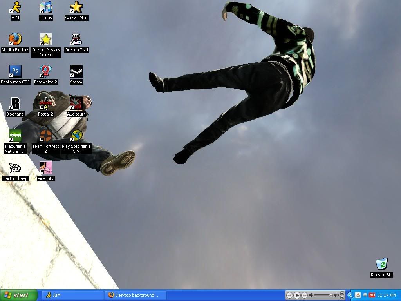Select the Vice City icon
This screenshot has height=301, width=401.
pos(45,168)
